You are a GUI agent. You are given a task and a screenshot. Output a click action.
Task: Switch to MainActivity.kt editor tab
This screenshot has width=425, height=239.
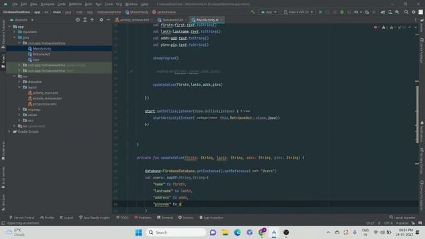pyautogui.click(x=207, y=20)
